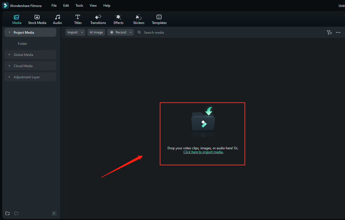This screenshot has height=220, width=345.
Task: Open the Templates panel
Action: pyautogui.click(x=159, y=19)
